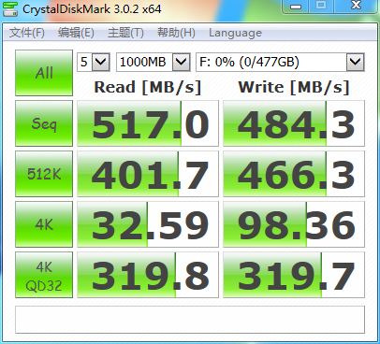Run all benchmarks with the All button
This screenshot has height=344, width=380.
point(44,73)
